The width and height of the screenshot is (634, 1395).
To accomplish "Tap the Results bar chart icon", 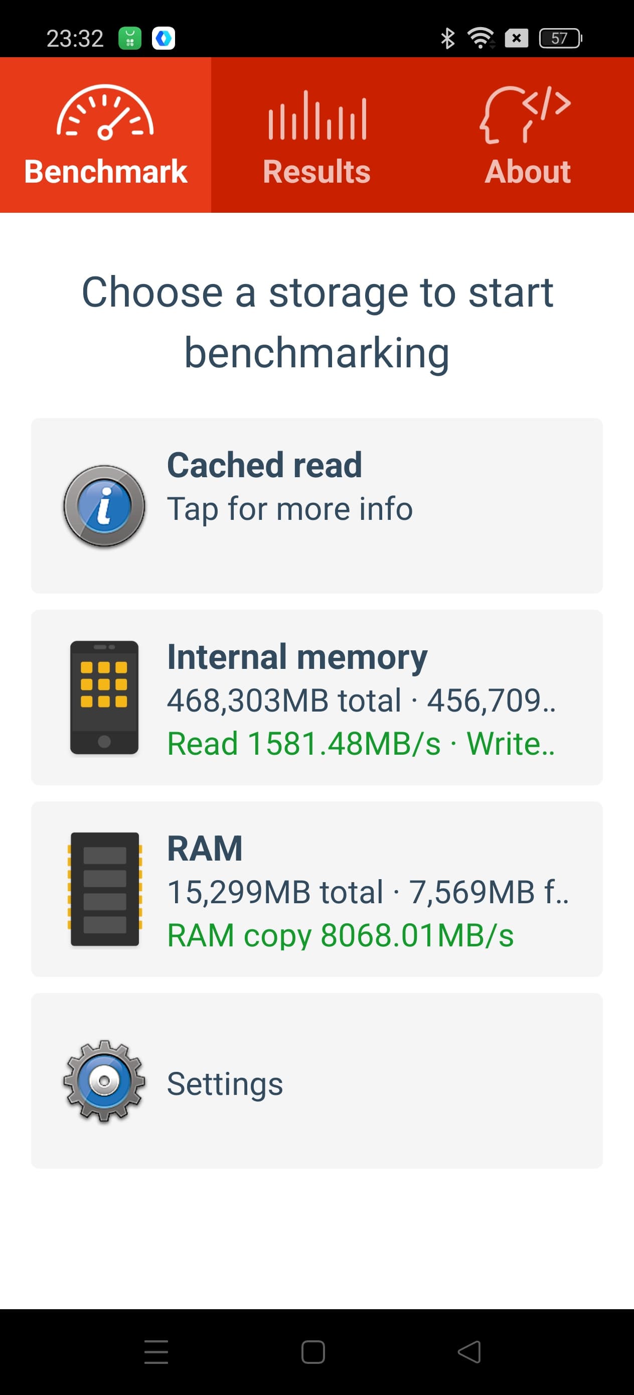I will tap(316, 115).
